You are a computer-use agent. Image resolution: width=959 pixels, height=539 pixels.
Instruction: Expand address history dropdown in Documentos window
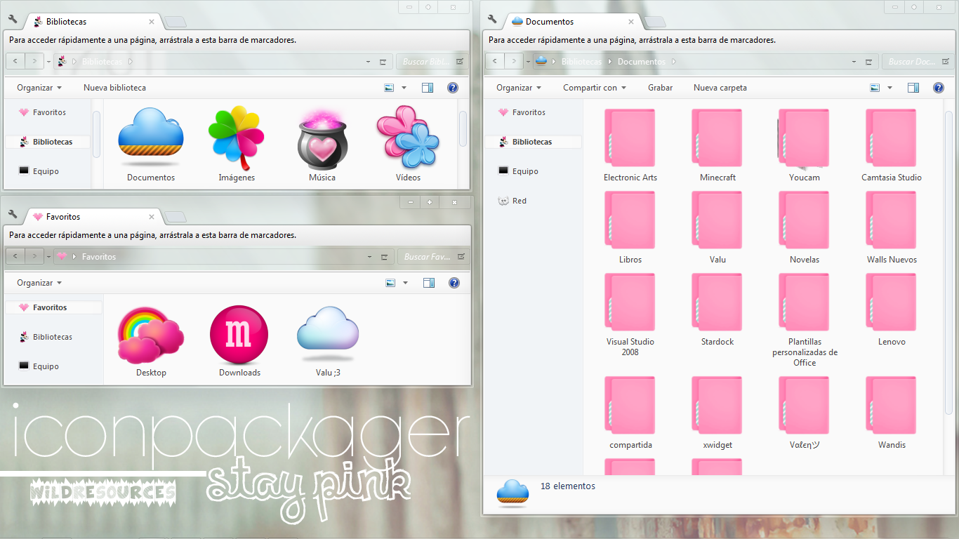[854, 62]
